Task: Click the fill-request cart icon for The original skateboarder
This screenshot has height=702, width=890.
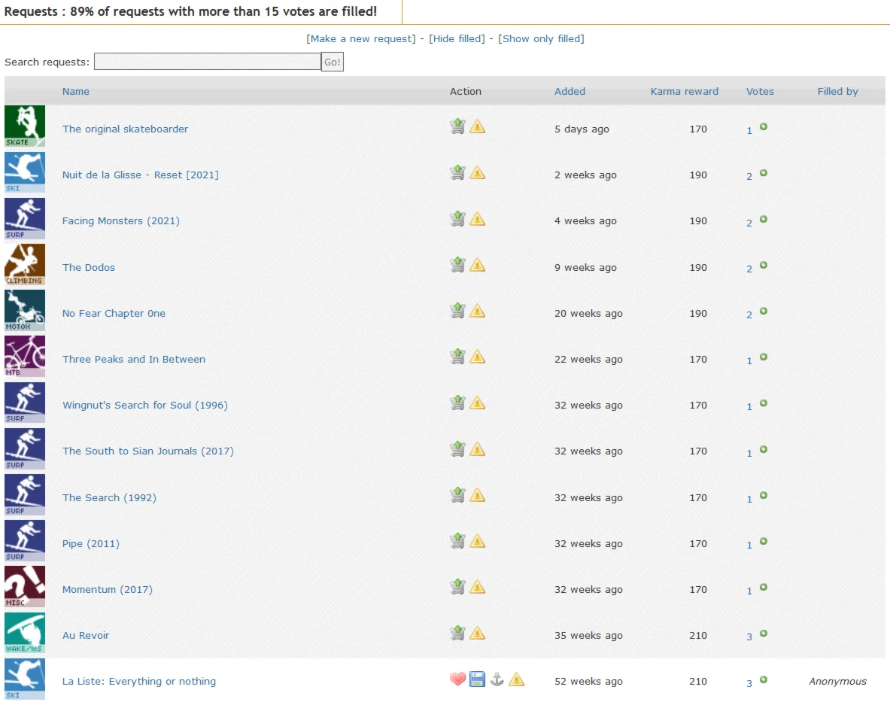Action: point(457,126)
